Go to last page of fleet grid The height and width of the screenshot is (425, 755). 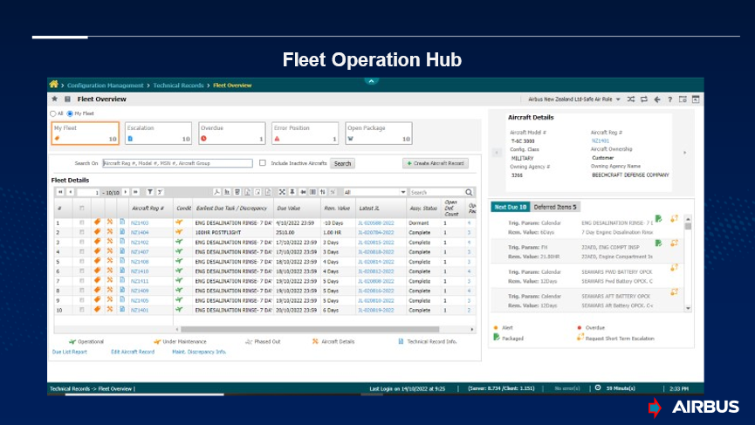coord(136,192)
